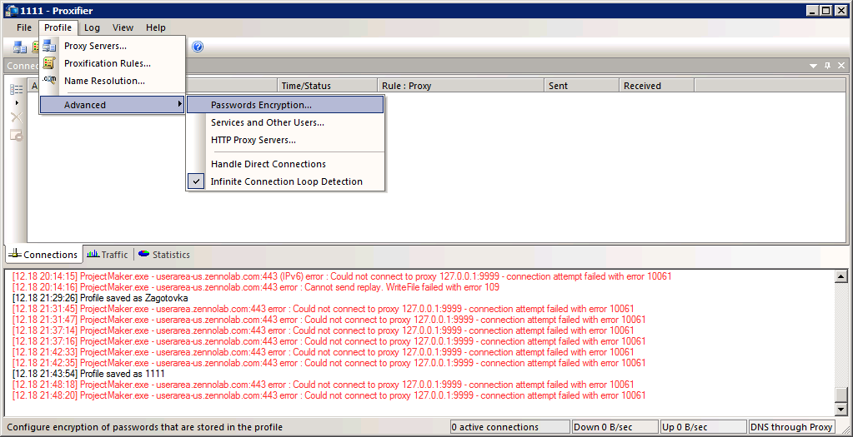Sort by Received column header
853x437 pixels.
tap(656, 86)
